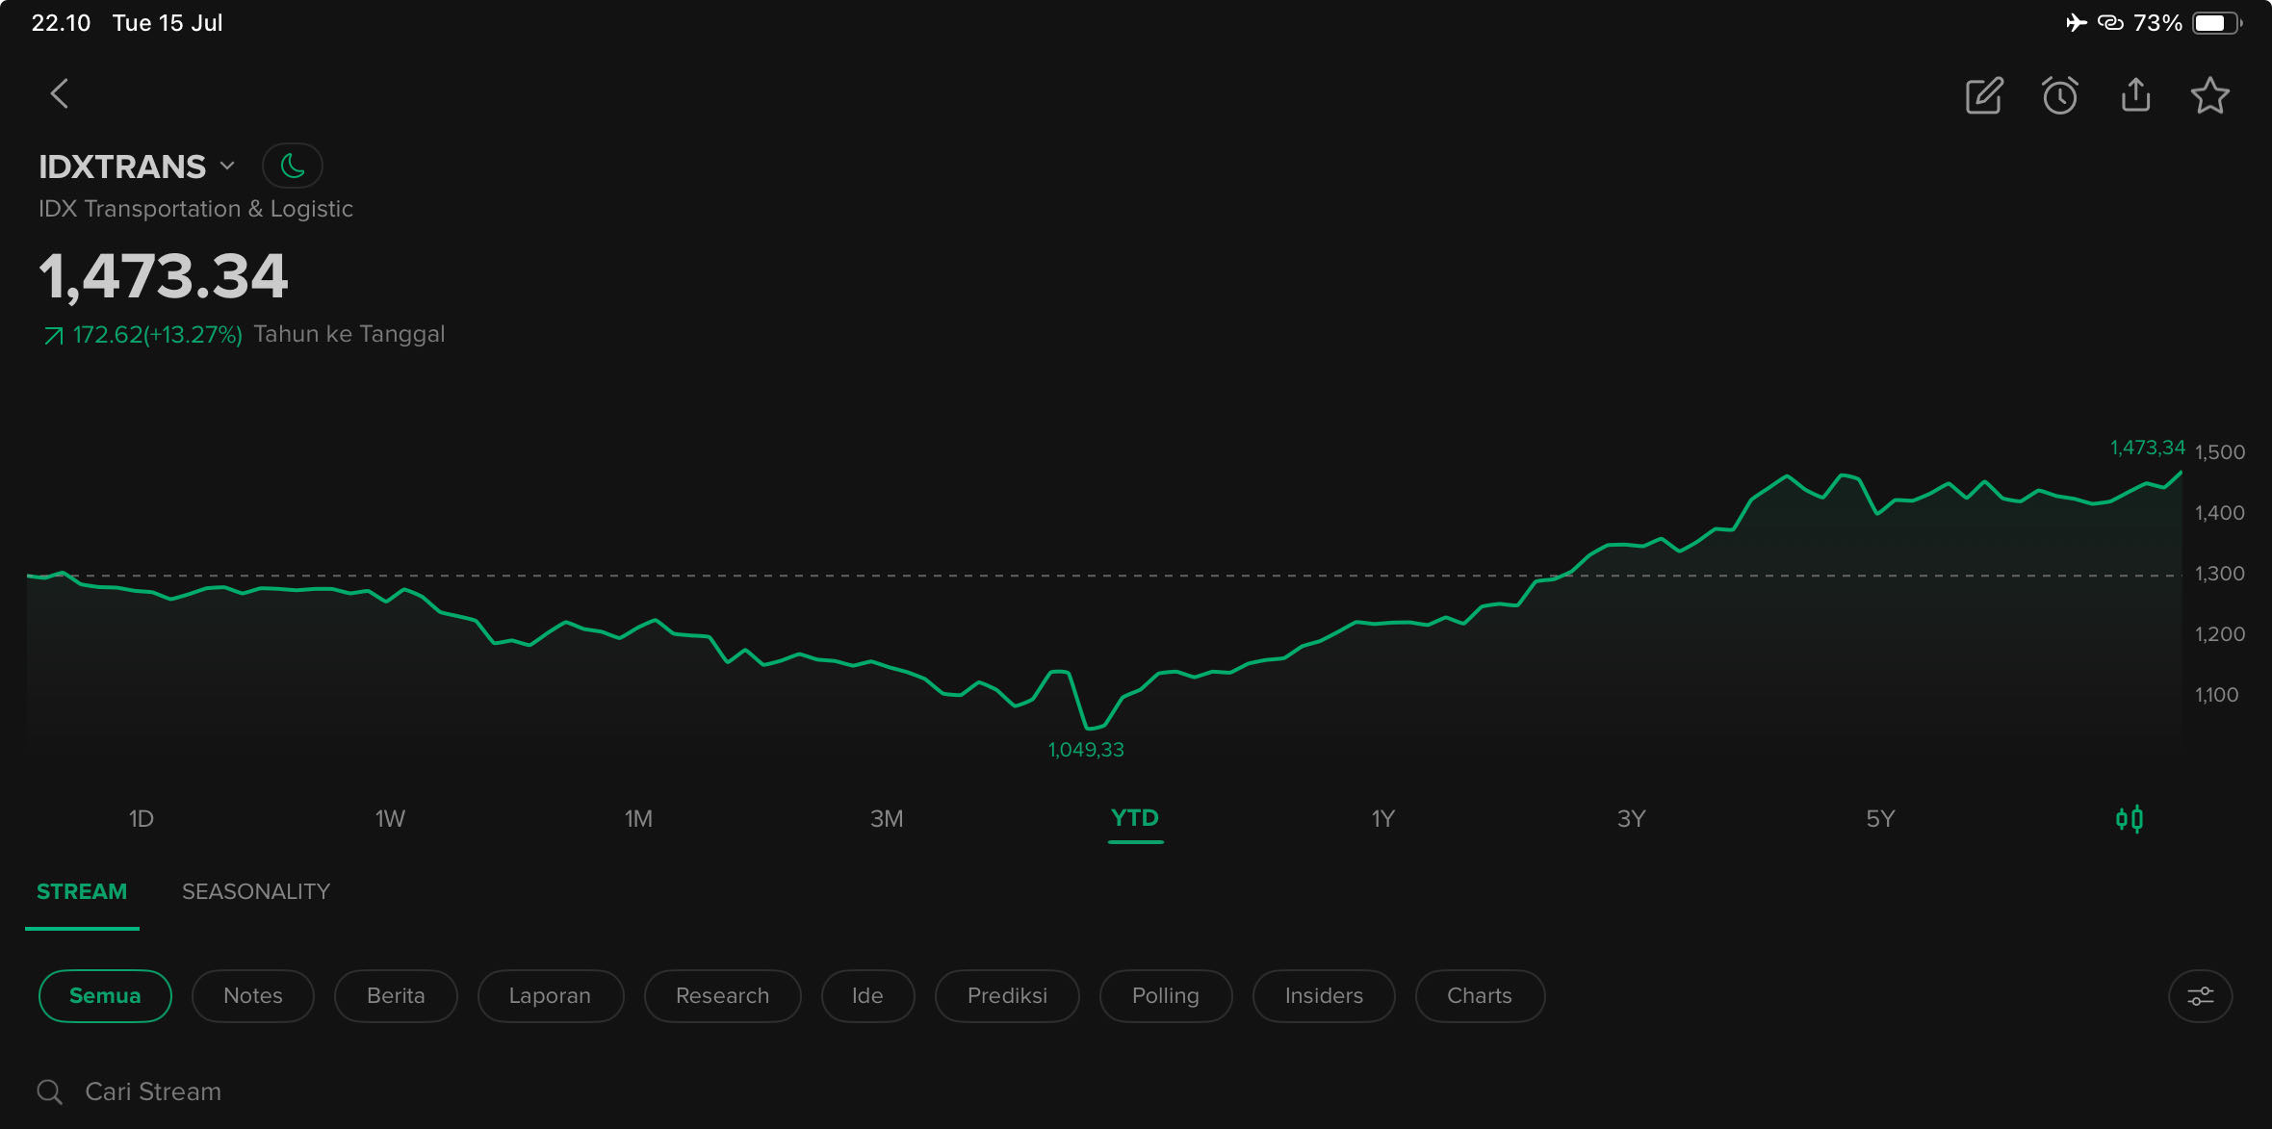Viewport: 2272px width, 1129px height.
Task: Set a price alert clock icon
Action: 2059,95
